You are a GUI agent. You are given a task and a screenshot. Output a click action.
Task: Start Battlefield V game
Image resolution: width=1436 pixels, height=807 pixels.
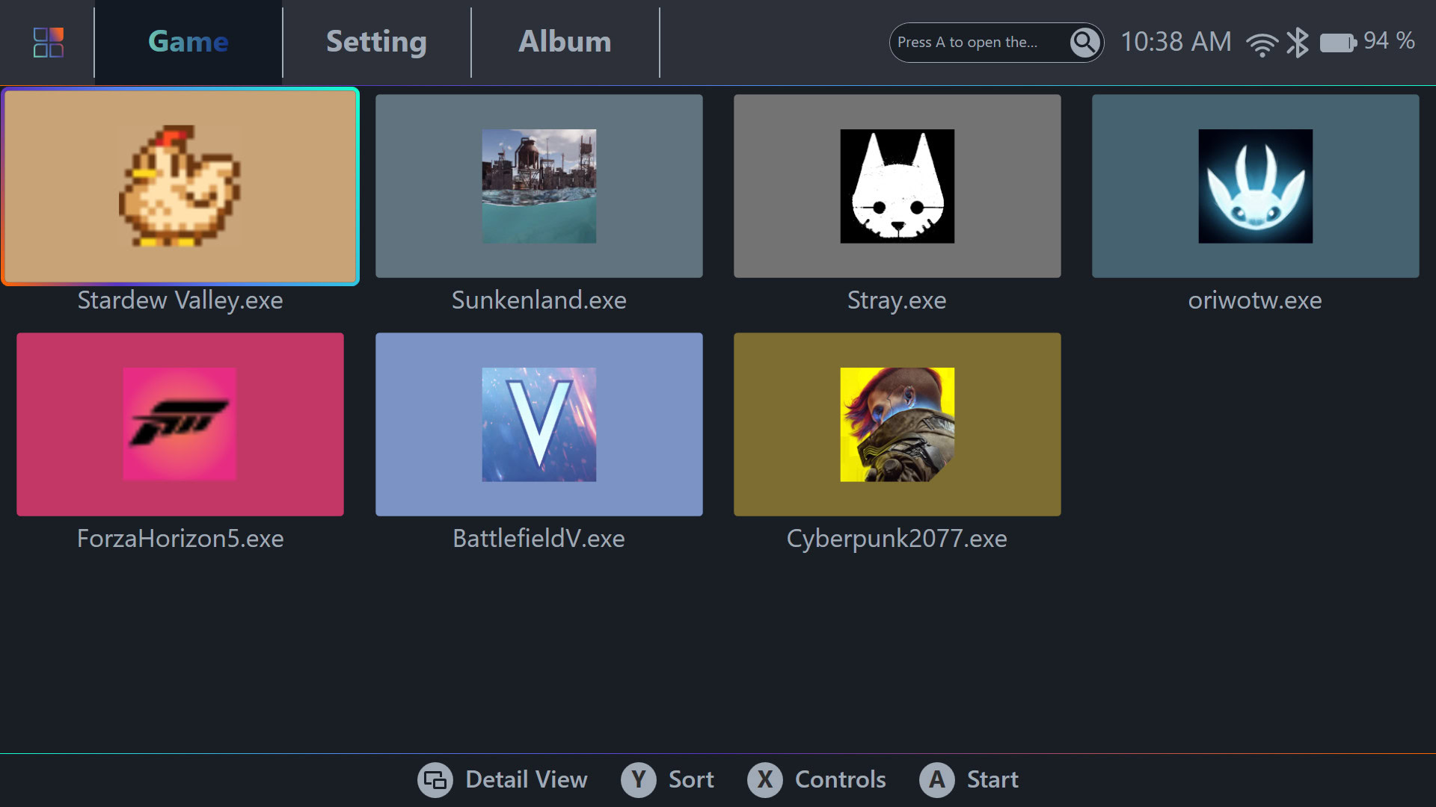point(539,424)
